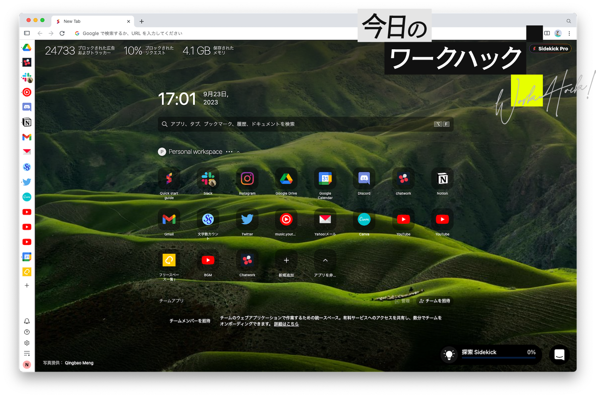
Task: Toggle split view near the address bar
Action: coord(548,33)
